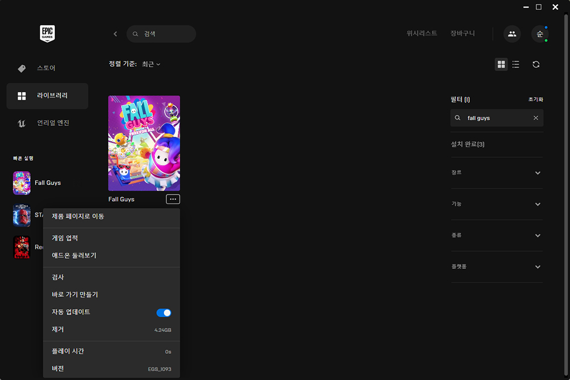Image resolution: width=570 pixels, height=380 pixels.
Task: Click the magnifier in the top search bar
Action: pos(135,34)
